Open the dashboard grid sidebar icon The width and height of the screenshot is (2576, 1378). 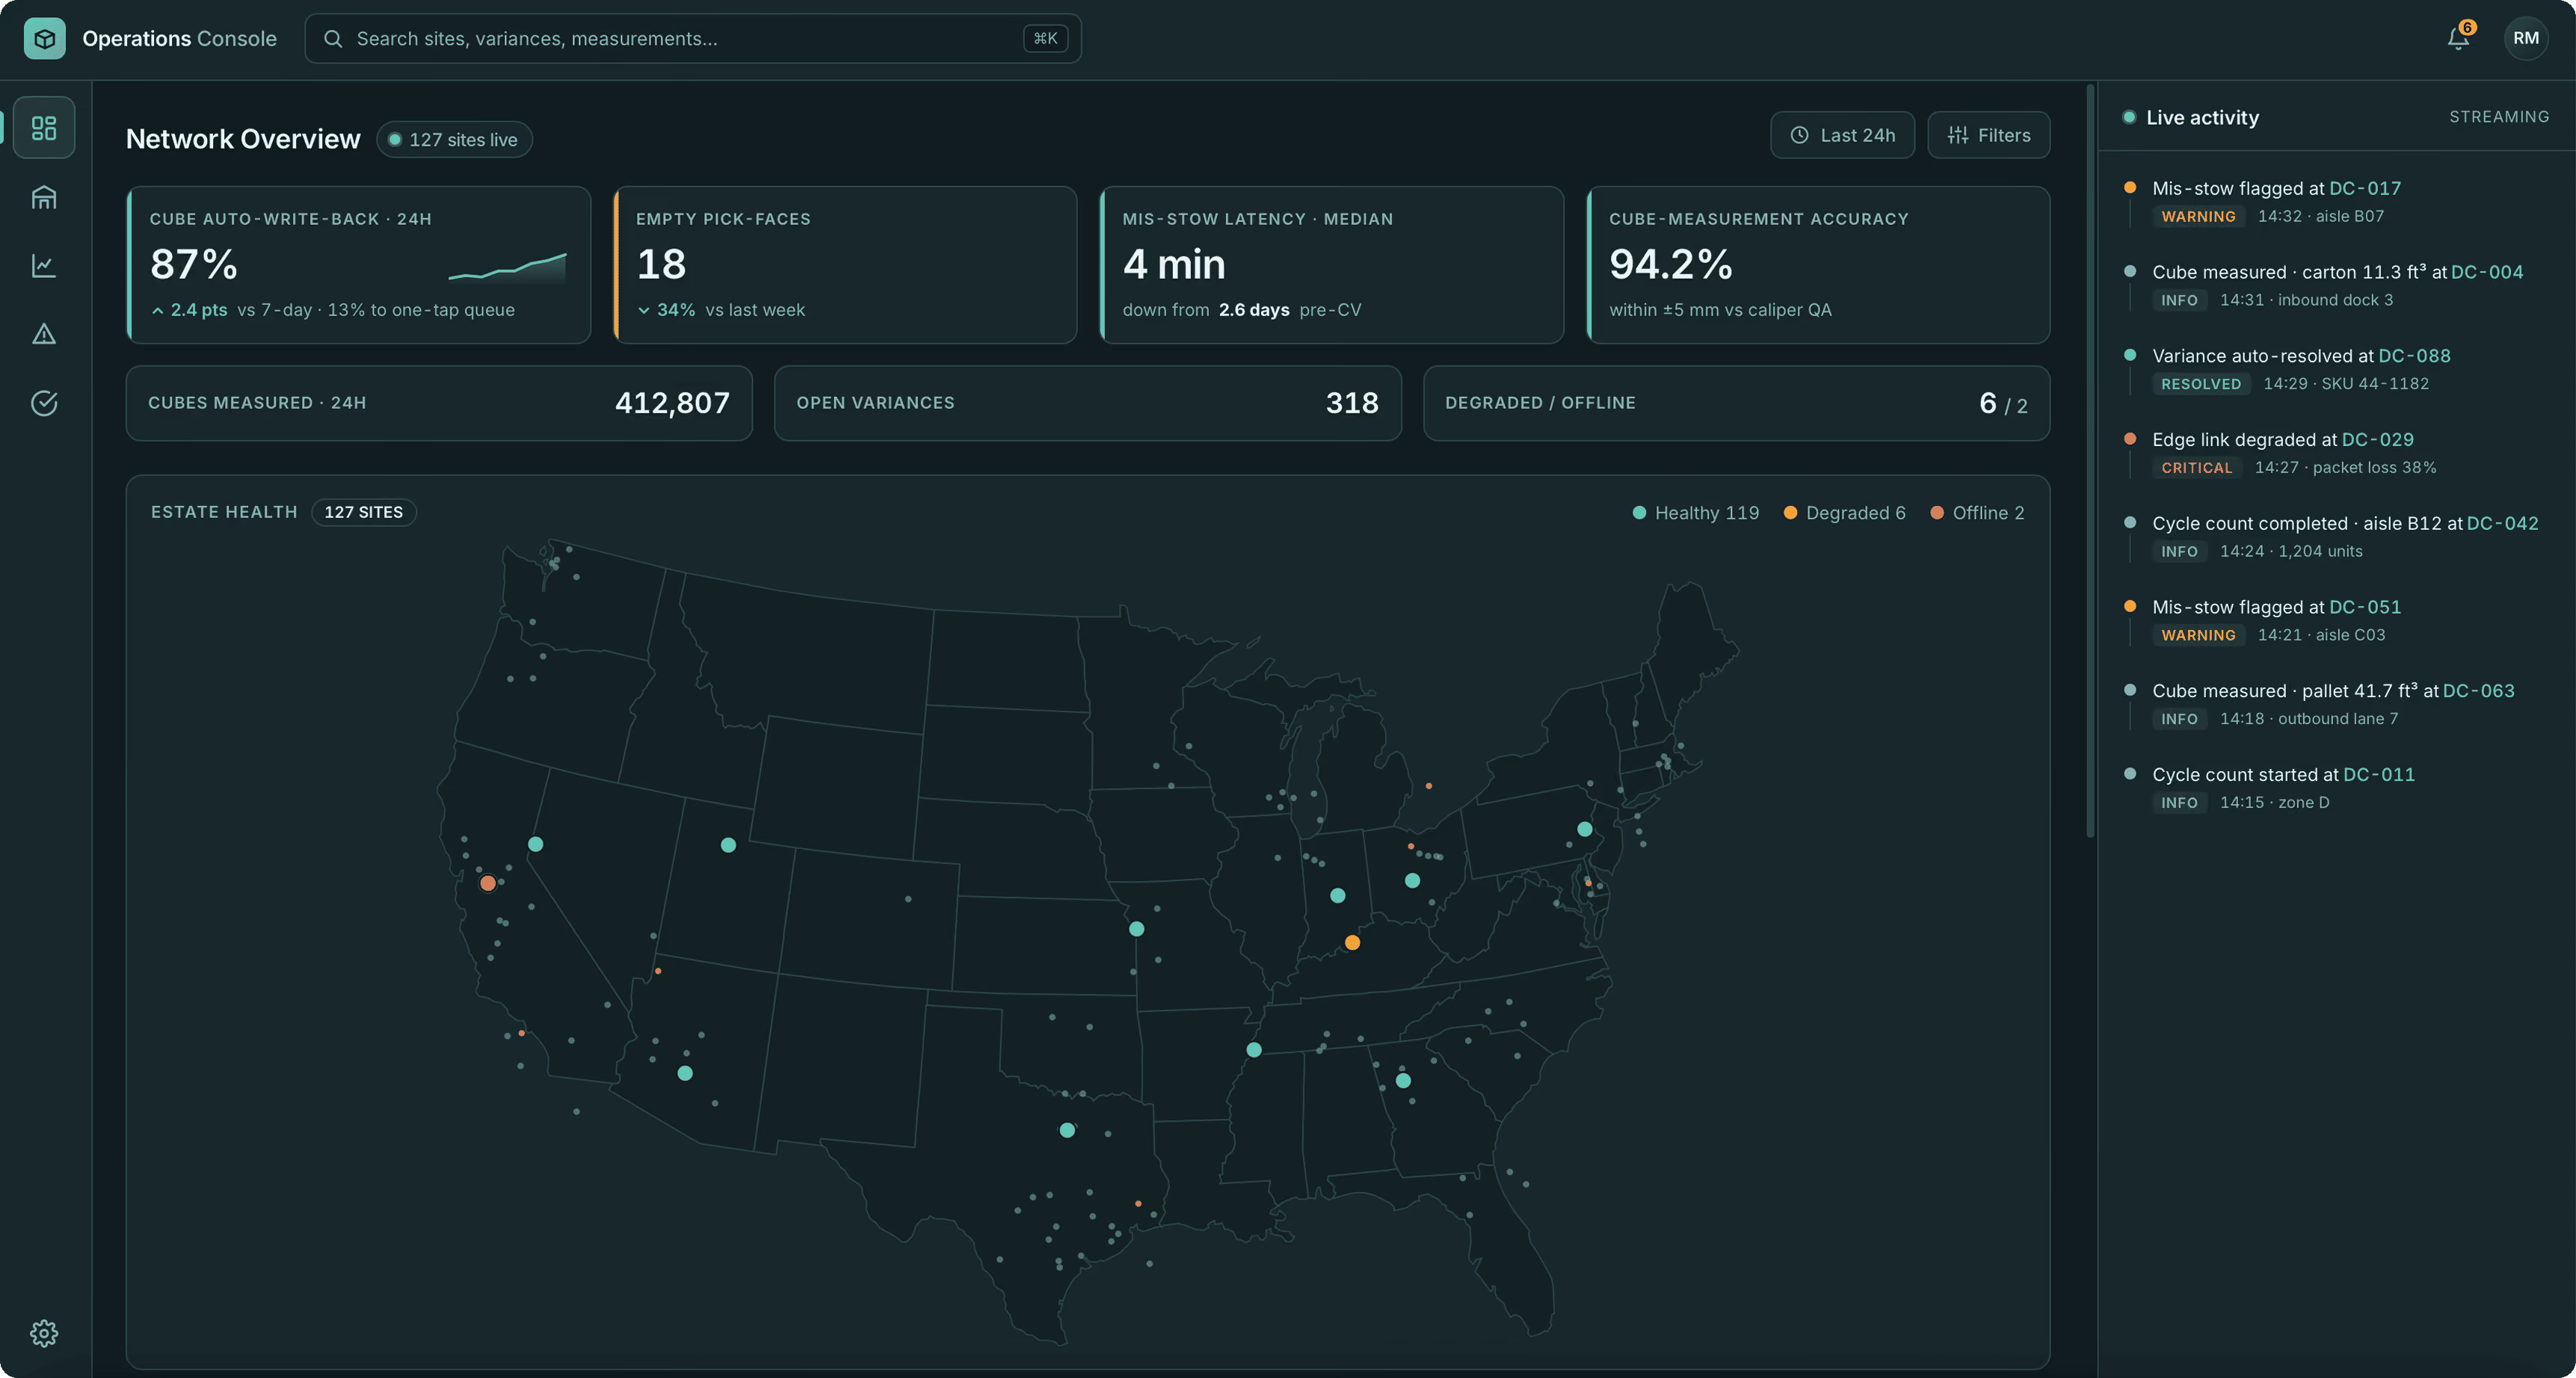tap(44, 128)
